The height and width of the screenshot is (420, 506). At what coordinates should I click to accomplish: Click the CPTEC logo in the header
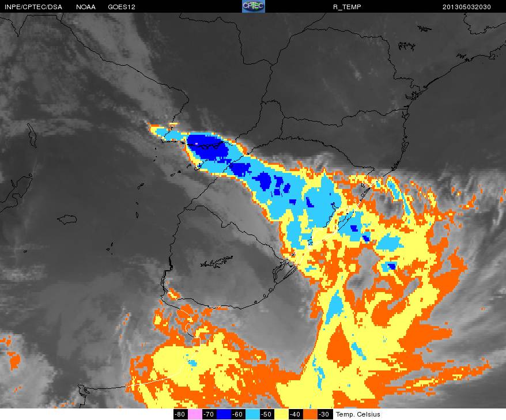pyautogui.click(x=254, y=6)
